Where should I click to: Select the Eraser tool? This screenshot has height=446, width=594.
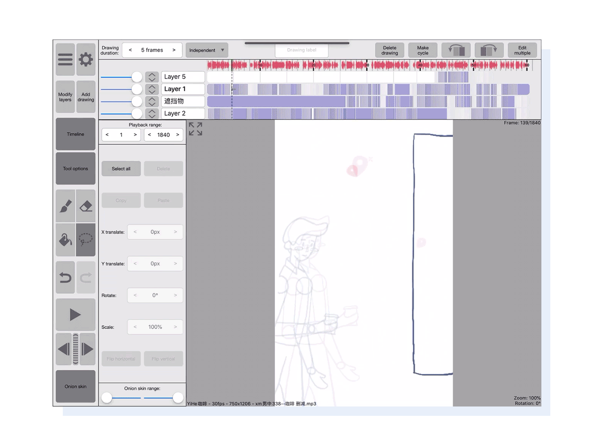pyautogui.click(x=86, y=205)
